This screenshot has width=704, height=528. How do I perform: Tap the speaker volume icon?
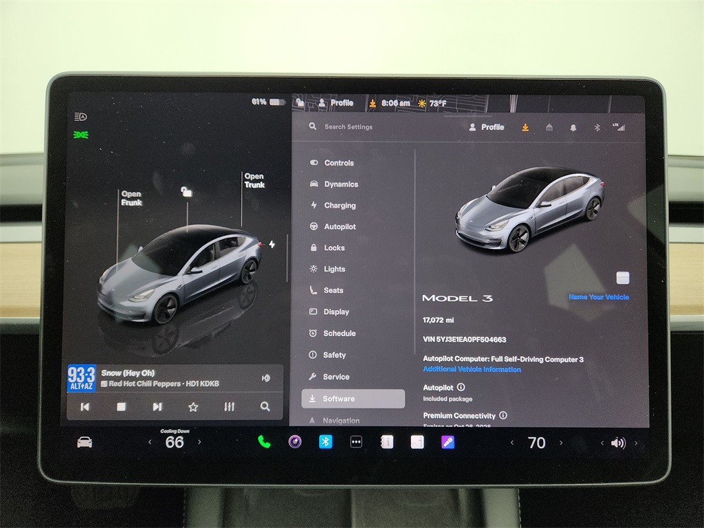coord(618,443)
